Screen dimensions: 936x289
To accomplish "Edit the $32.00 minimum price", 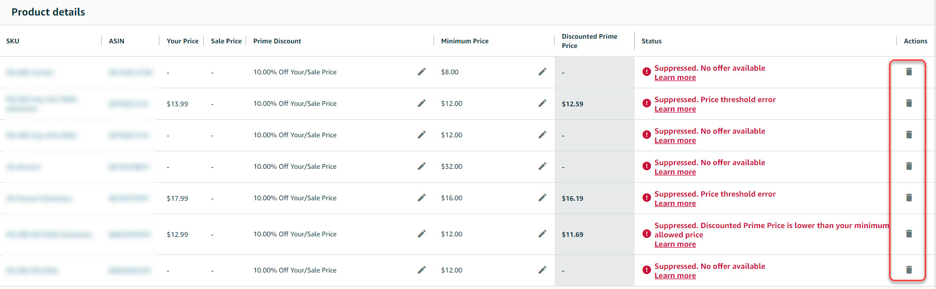I will coord(542,166).
